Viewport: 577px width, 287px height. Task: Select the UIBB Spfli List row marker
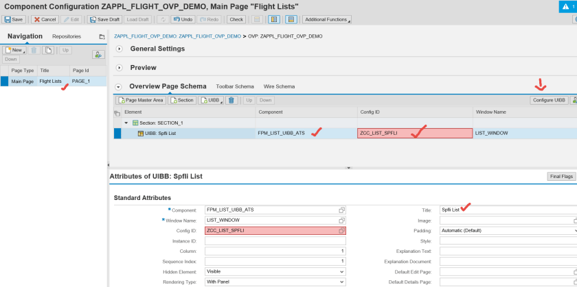coord(117,133)
